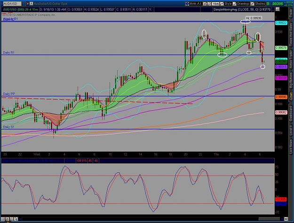Click the -89.916 stochastic value readout
Image resolution: width=294 pixels, height=223 pixels.
[x=81, y=161]
